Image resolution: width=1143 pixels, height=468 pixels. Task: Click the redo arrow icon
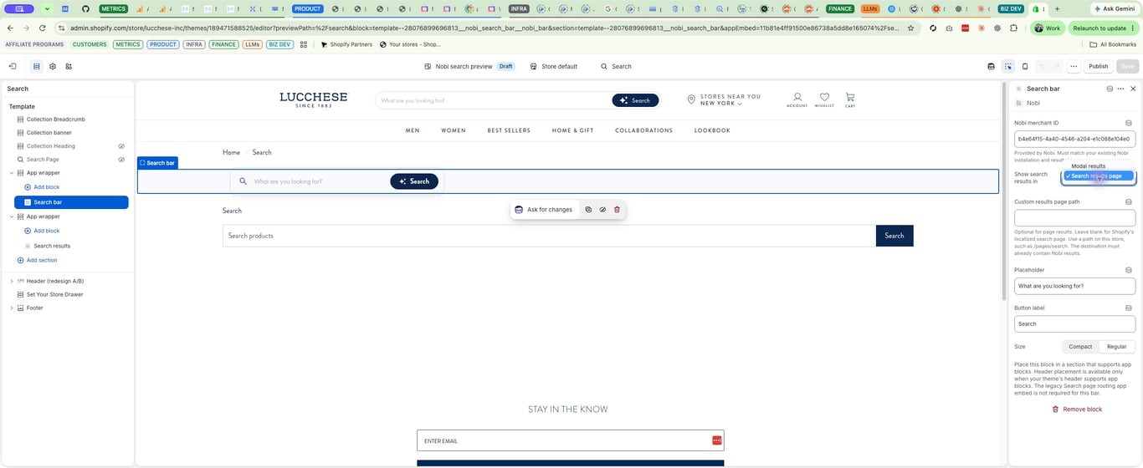pyautogui.click(x=1056, y=66)
